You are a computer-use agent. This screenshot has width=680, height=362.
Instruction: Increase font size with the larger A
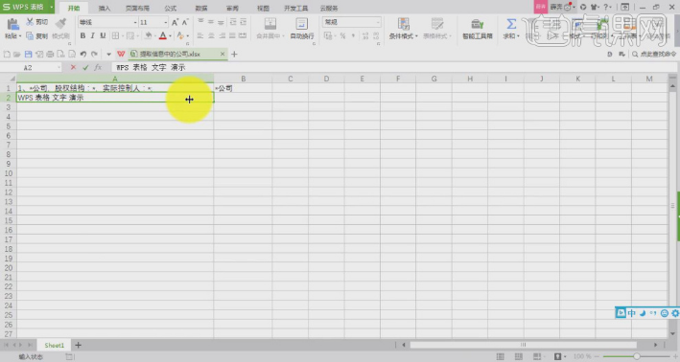pyautogui.click(x=175, y=22)
